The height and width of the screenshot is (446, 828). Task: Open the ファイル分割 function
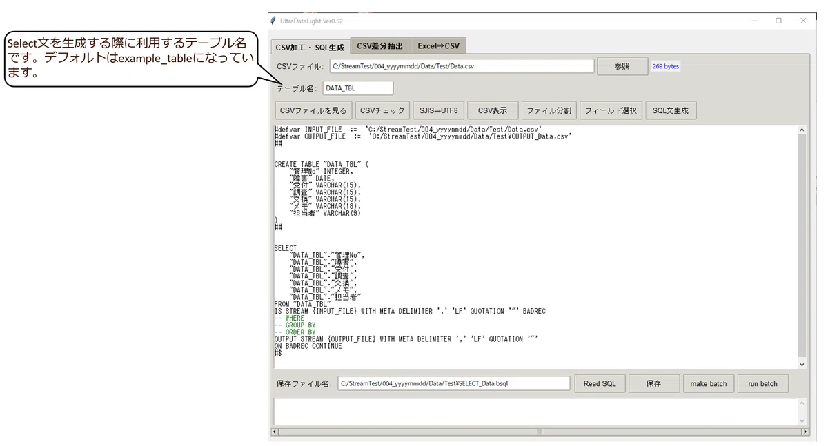549,110
